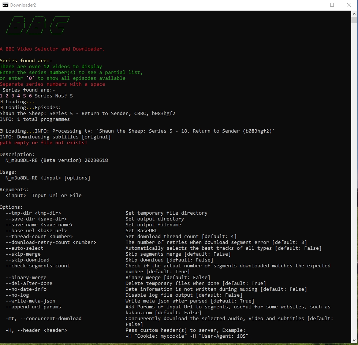The height and width of the screenshot is (345, 358).
Task: Click "Set download thread count [default: 4]"
Action: 181,237
